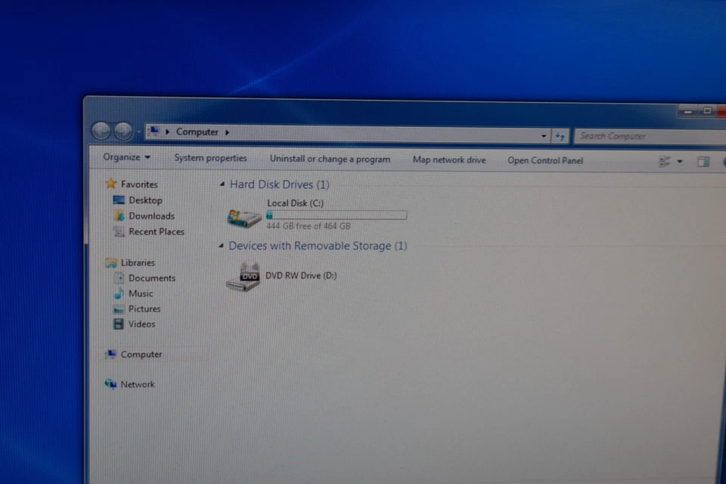The width and height of the screenshot is (726, 484).
Task: Click the Network item in the sidebar
Action: click(138, 384)
